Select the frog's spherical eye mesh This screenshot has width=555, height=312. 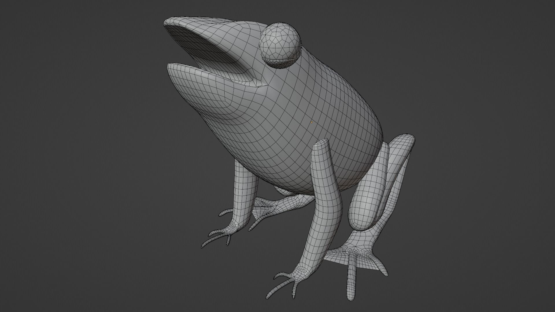point(280,45)
